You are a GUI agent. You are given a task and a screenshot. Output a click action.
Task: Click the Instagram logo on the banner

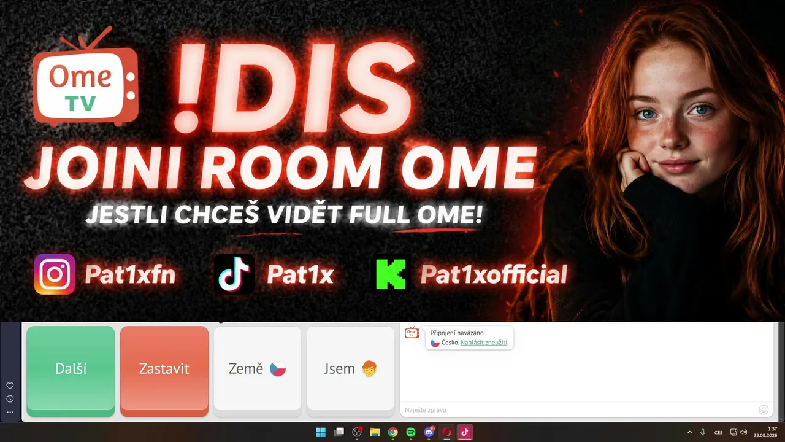55,274
